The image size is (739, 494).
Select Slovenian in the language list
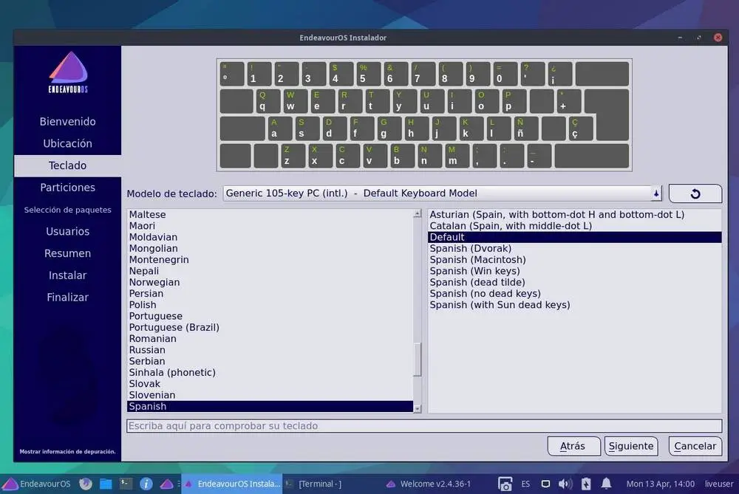(270, 395)
